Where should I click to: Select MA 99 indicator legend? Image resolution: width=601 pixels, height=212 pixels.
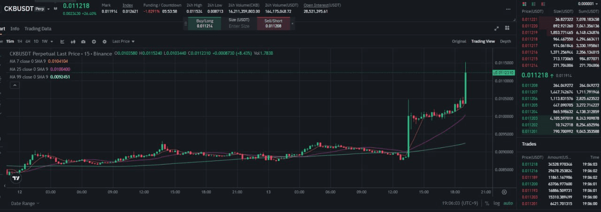pyautogui.click(x=40, y=77)
